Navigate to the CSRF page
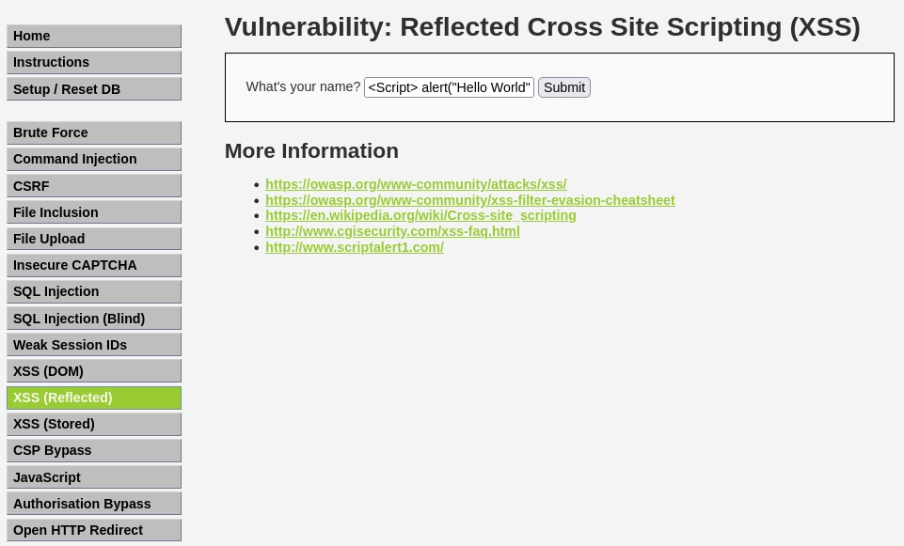The image size is (904, 546). 93,186
